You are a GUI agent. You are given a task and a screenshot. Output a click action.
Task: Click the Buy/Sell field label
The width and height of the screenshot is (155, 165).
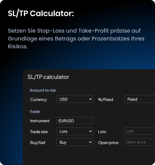pos(38,143)
